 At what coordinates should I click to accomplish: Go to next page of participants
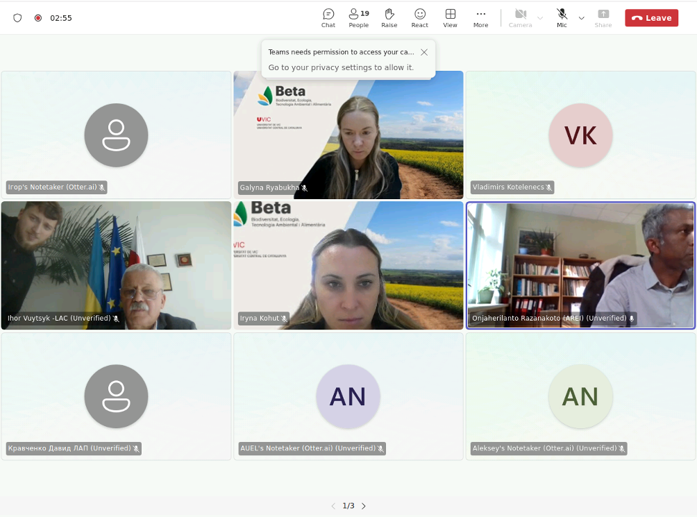364,506
